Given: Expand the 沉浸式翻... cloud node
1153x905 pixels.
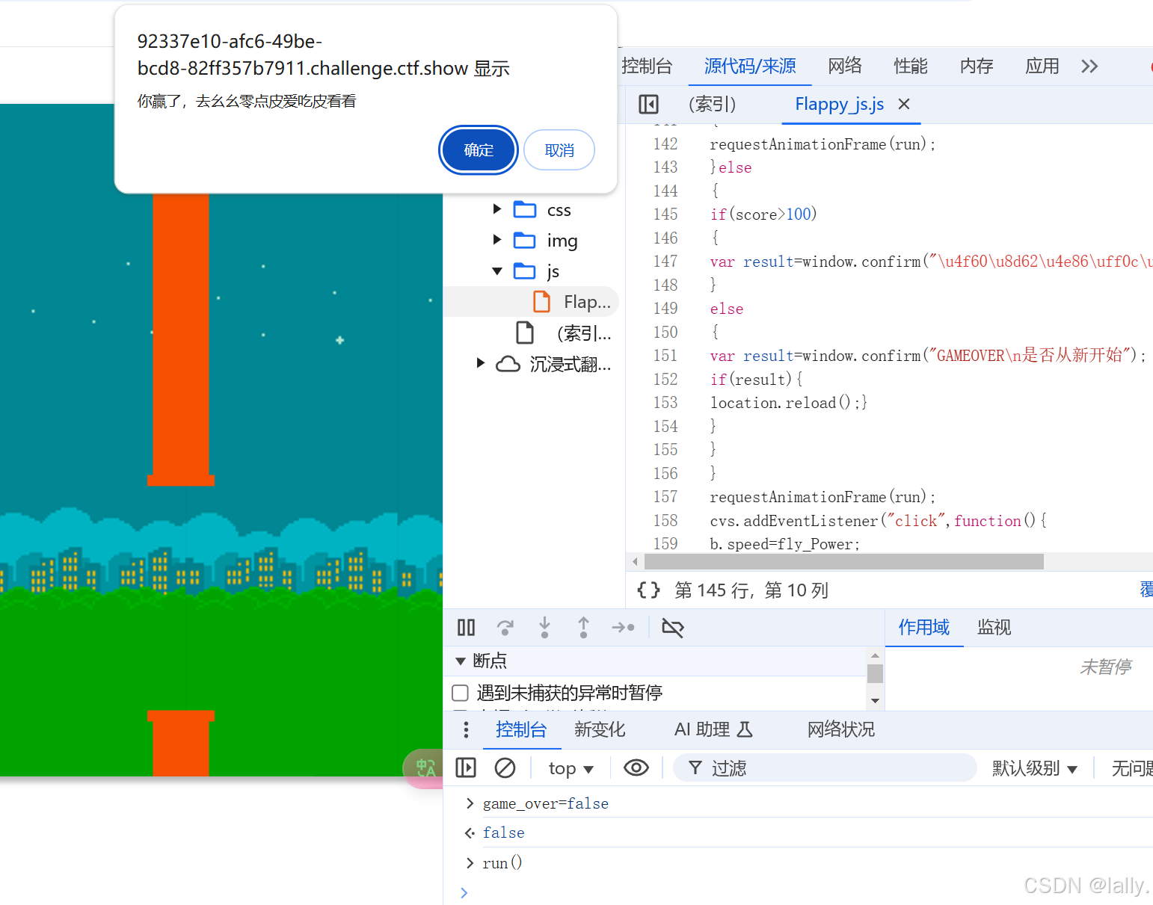Looking at the screenshot, I should click(x=481, y=363).
